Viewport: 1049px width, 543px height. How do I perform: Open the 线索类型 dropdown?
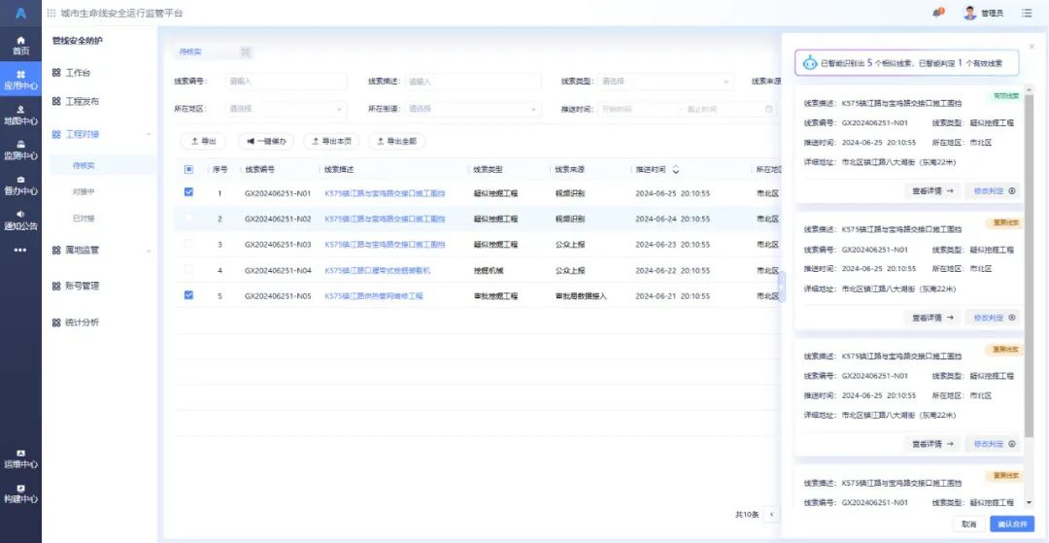664,82
